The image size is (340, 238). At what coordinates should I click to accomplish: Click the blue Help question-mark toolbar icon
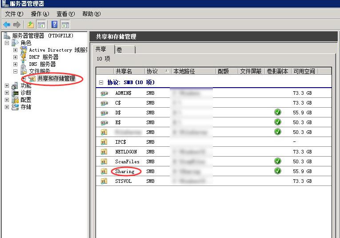pyautogui.click(x=54, y=24)
